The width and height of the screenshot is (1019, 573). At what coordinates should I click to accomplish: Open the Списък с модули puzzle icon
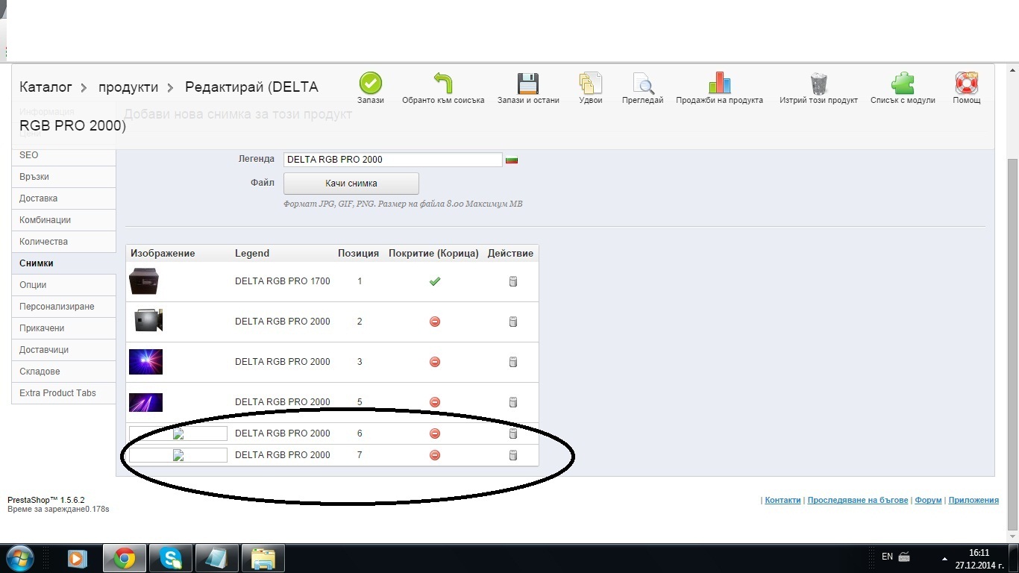(903, 83)
